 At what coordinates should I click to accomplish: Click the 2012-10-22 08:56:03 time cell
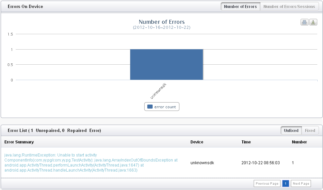[x=261, y=163]
